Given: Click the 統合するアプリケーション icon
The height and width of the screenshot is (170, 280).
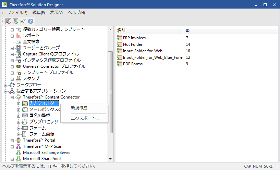Looking at the screenshot, I should click(12, 91).
